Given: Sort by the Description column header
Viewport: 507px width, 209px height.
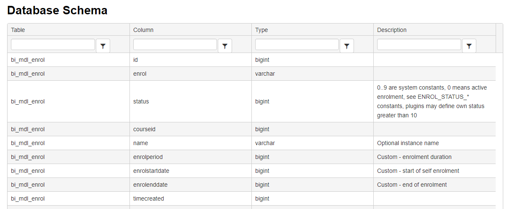Looking at the screenshot, I should tap(392, 30).
